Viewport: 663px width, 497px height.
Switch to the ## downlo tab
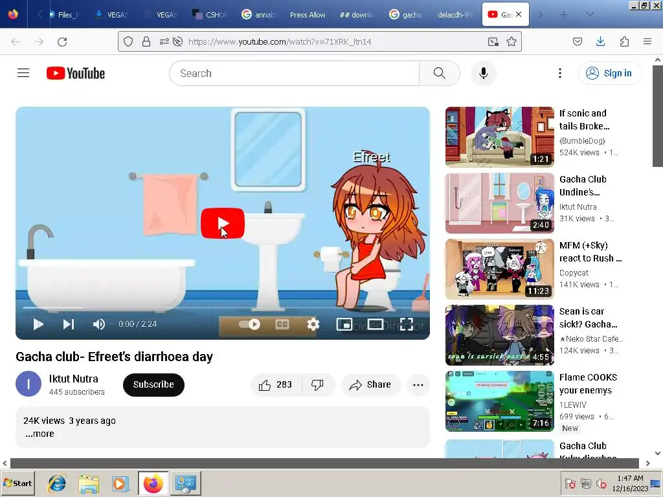[x=357, y=15]
